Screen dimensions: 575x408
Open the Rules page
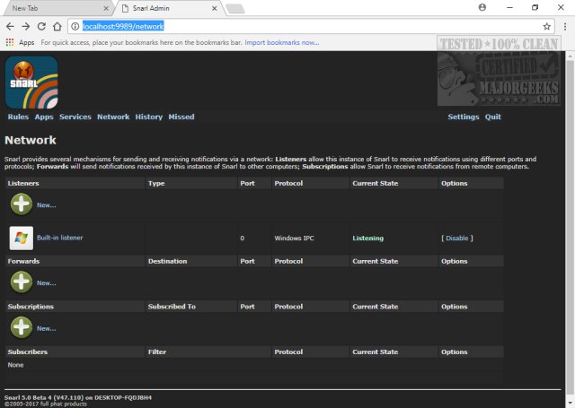pyautogui.click(x=18, y=117)
